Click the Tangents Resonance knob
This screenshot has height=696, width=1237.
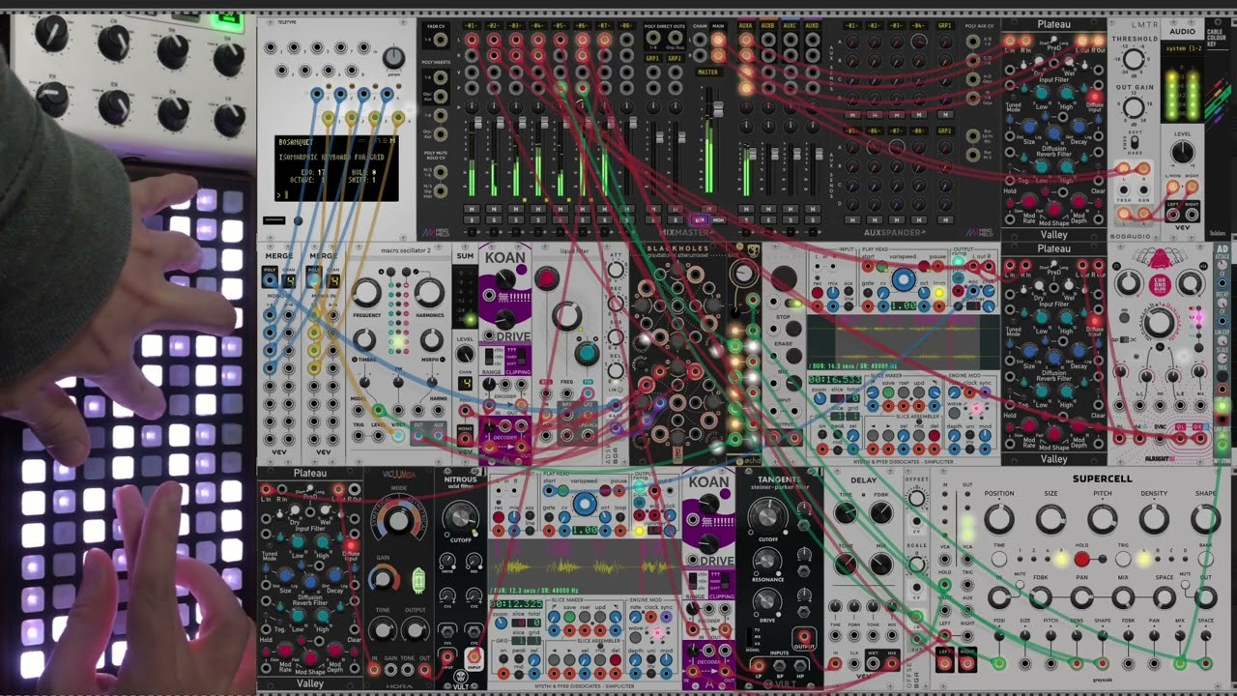pos(766,560)
